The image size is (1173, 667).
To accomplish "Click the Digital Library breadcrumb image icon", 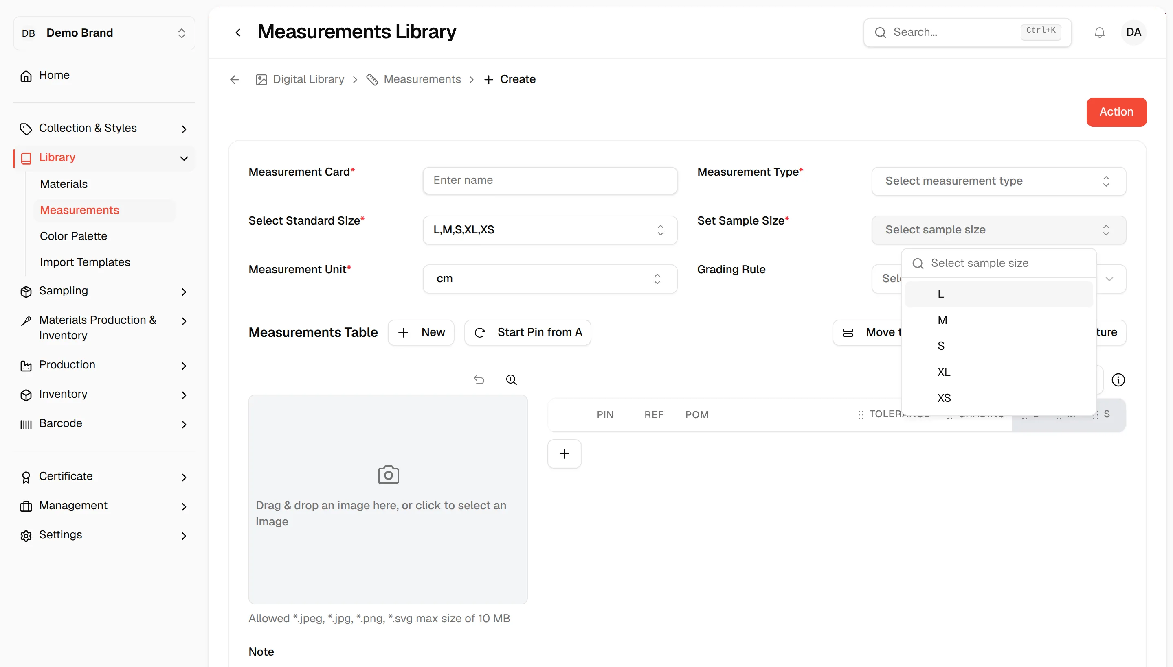I will pos(261,80).
